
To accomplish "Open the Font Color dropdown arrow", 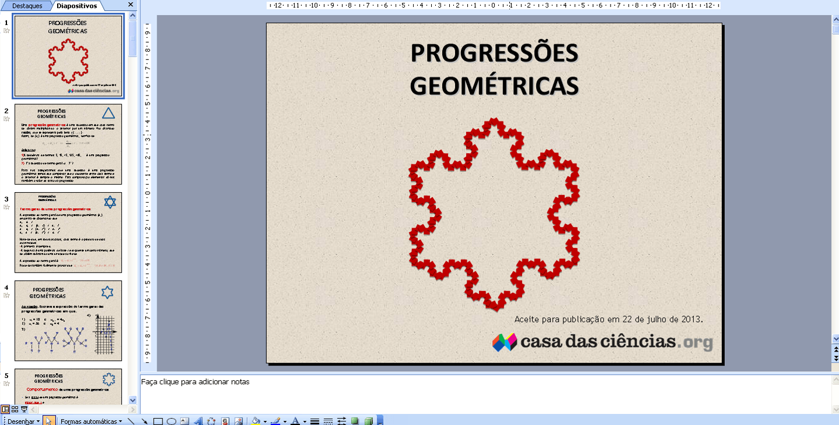I will click(x=304, y=421).
